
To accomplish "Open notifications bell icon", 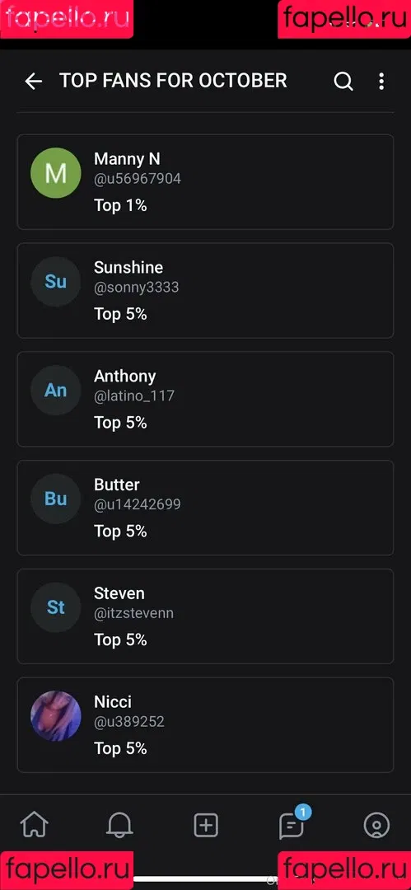I will click(x=119, y=825).
